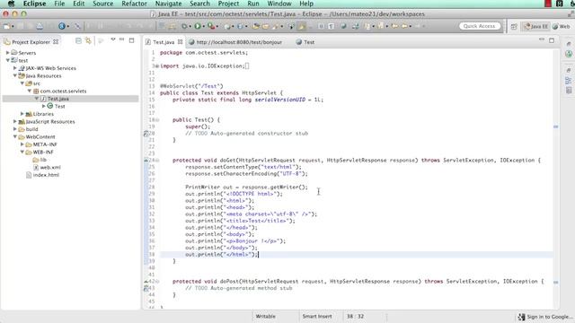Open Project Explorer view menu triangle

pyautogui.click(x=113, y=39)
